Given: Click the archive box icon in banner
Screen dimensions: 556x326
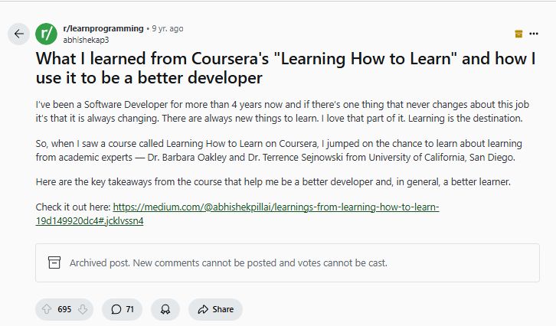Looking at the screenshot, I should coord(54,262).
